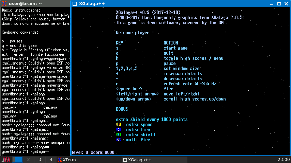Click the extra speed bonus icon
Image resolution: width=291 pixels, height=163 pixels.
click(x=119, y=125)
